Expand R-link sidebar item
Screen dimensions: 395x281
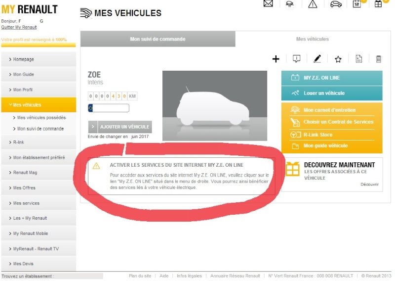coord(39,142)
